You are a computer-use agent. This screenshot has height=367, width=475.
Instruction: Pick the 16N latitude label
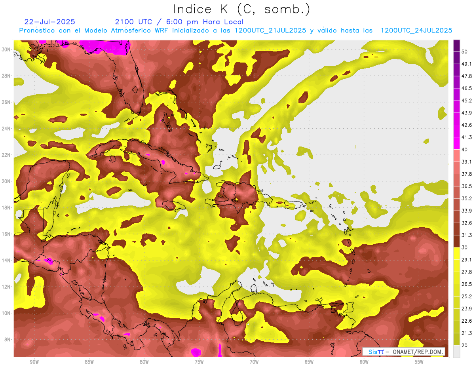click(x=6, y=234)
